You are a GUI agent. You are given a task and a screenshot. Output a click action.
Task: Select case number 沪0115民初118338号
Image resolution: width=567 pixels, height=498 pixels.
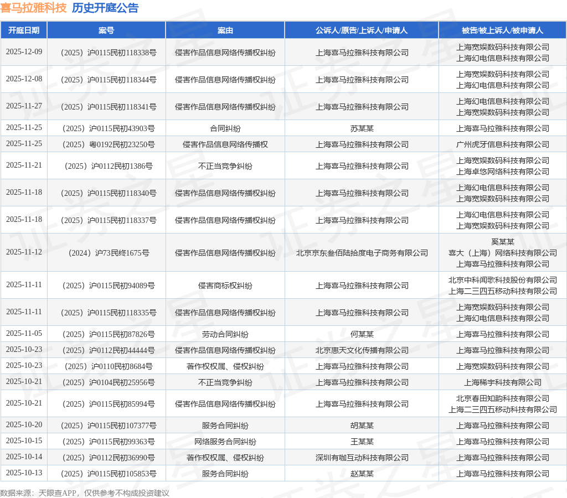(x=109, y=53)
